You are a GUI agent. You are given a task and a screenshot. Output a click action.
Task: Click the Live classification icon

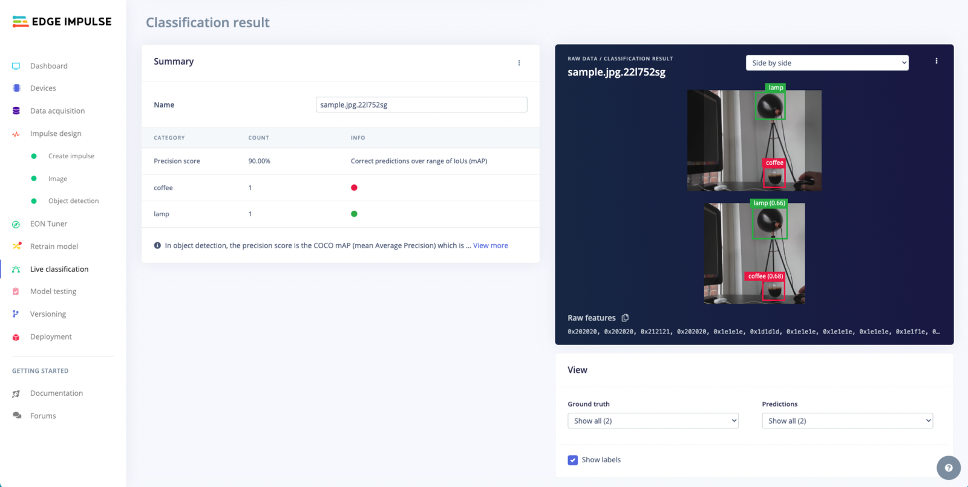click(16, 269)
